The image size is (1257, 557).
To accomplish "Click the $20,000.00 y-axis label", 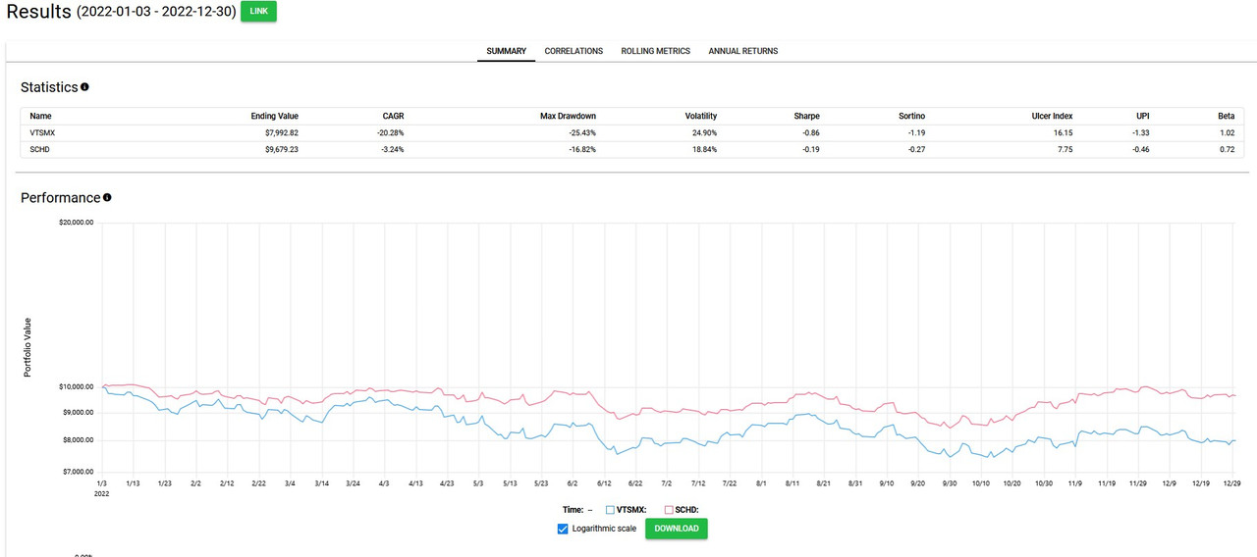I will [76, 223].
